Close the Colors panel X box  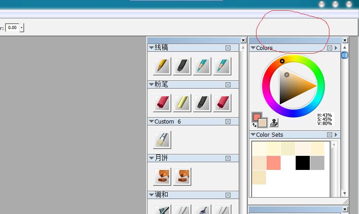329,48
